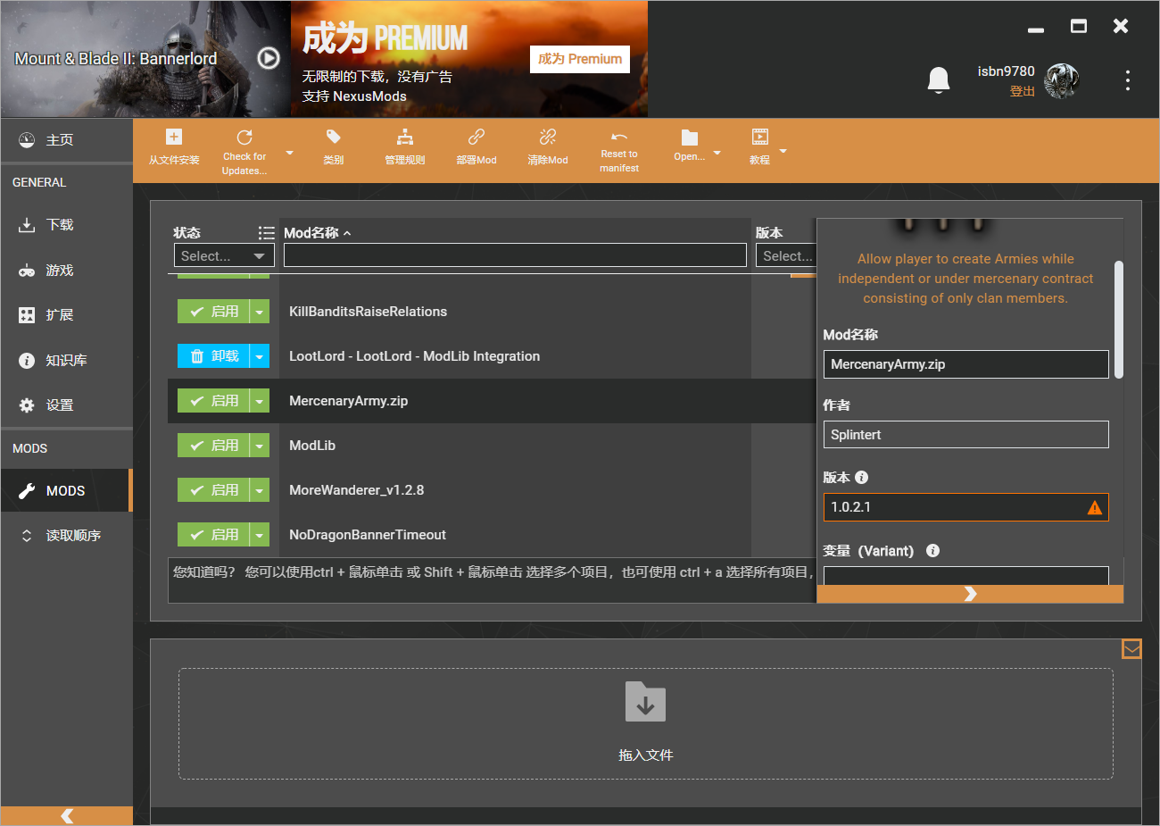Viewport: 1160px width, 826px height.
Task: Expand status dropdown for MoreWanderer_v1.2.8
Action: 260,490
